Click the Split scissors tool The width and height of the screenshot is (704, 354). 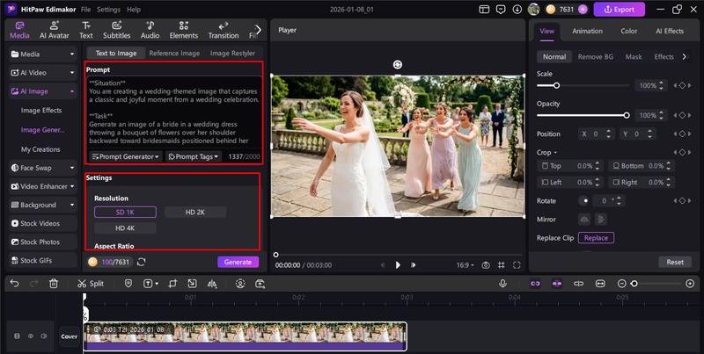pos(90,284)
